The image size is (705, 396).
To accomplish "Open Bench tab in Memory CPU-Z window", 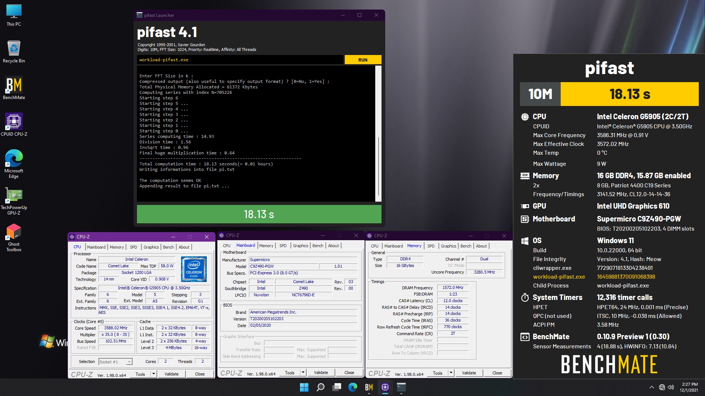I will [466, 246].
